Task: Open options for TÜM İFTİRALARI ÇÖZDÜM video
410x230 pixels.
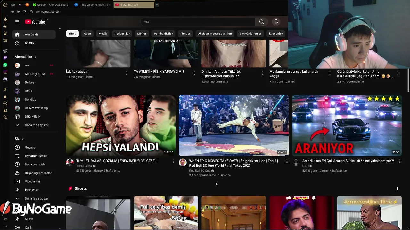Action: click(174, 161)
